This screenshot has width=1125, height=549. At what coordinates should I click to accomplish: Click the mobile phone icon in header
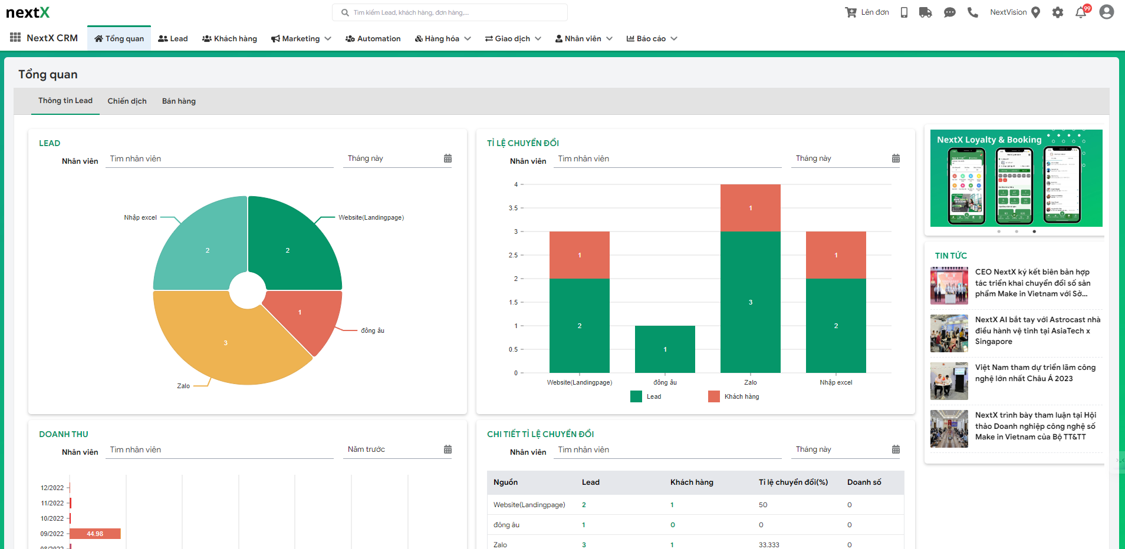pos(904,12)
